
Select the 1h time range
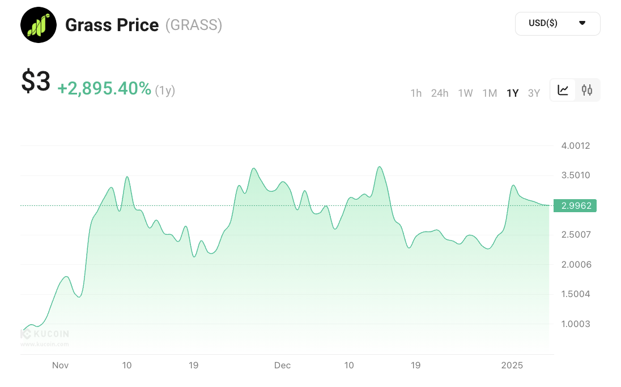(x=416, y=93)
